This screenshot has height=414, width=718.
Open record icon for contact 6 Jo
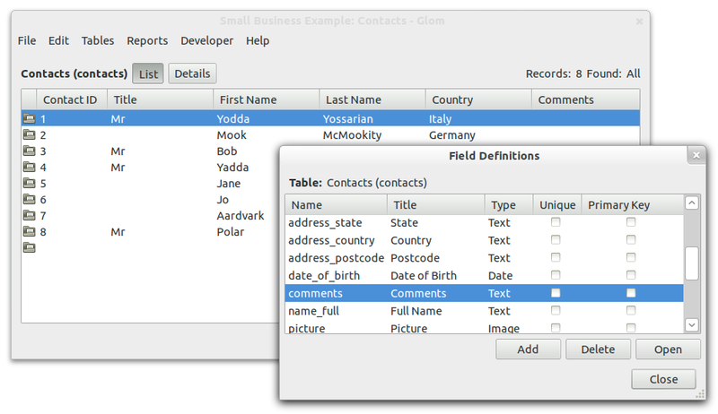(30, 199)
